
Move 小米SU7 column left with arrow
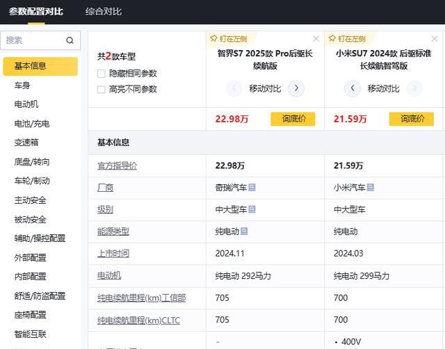[x=353, y=88]
